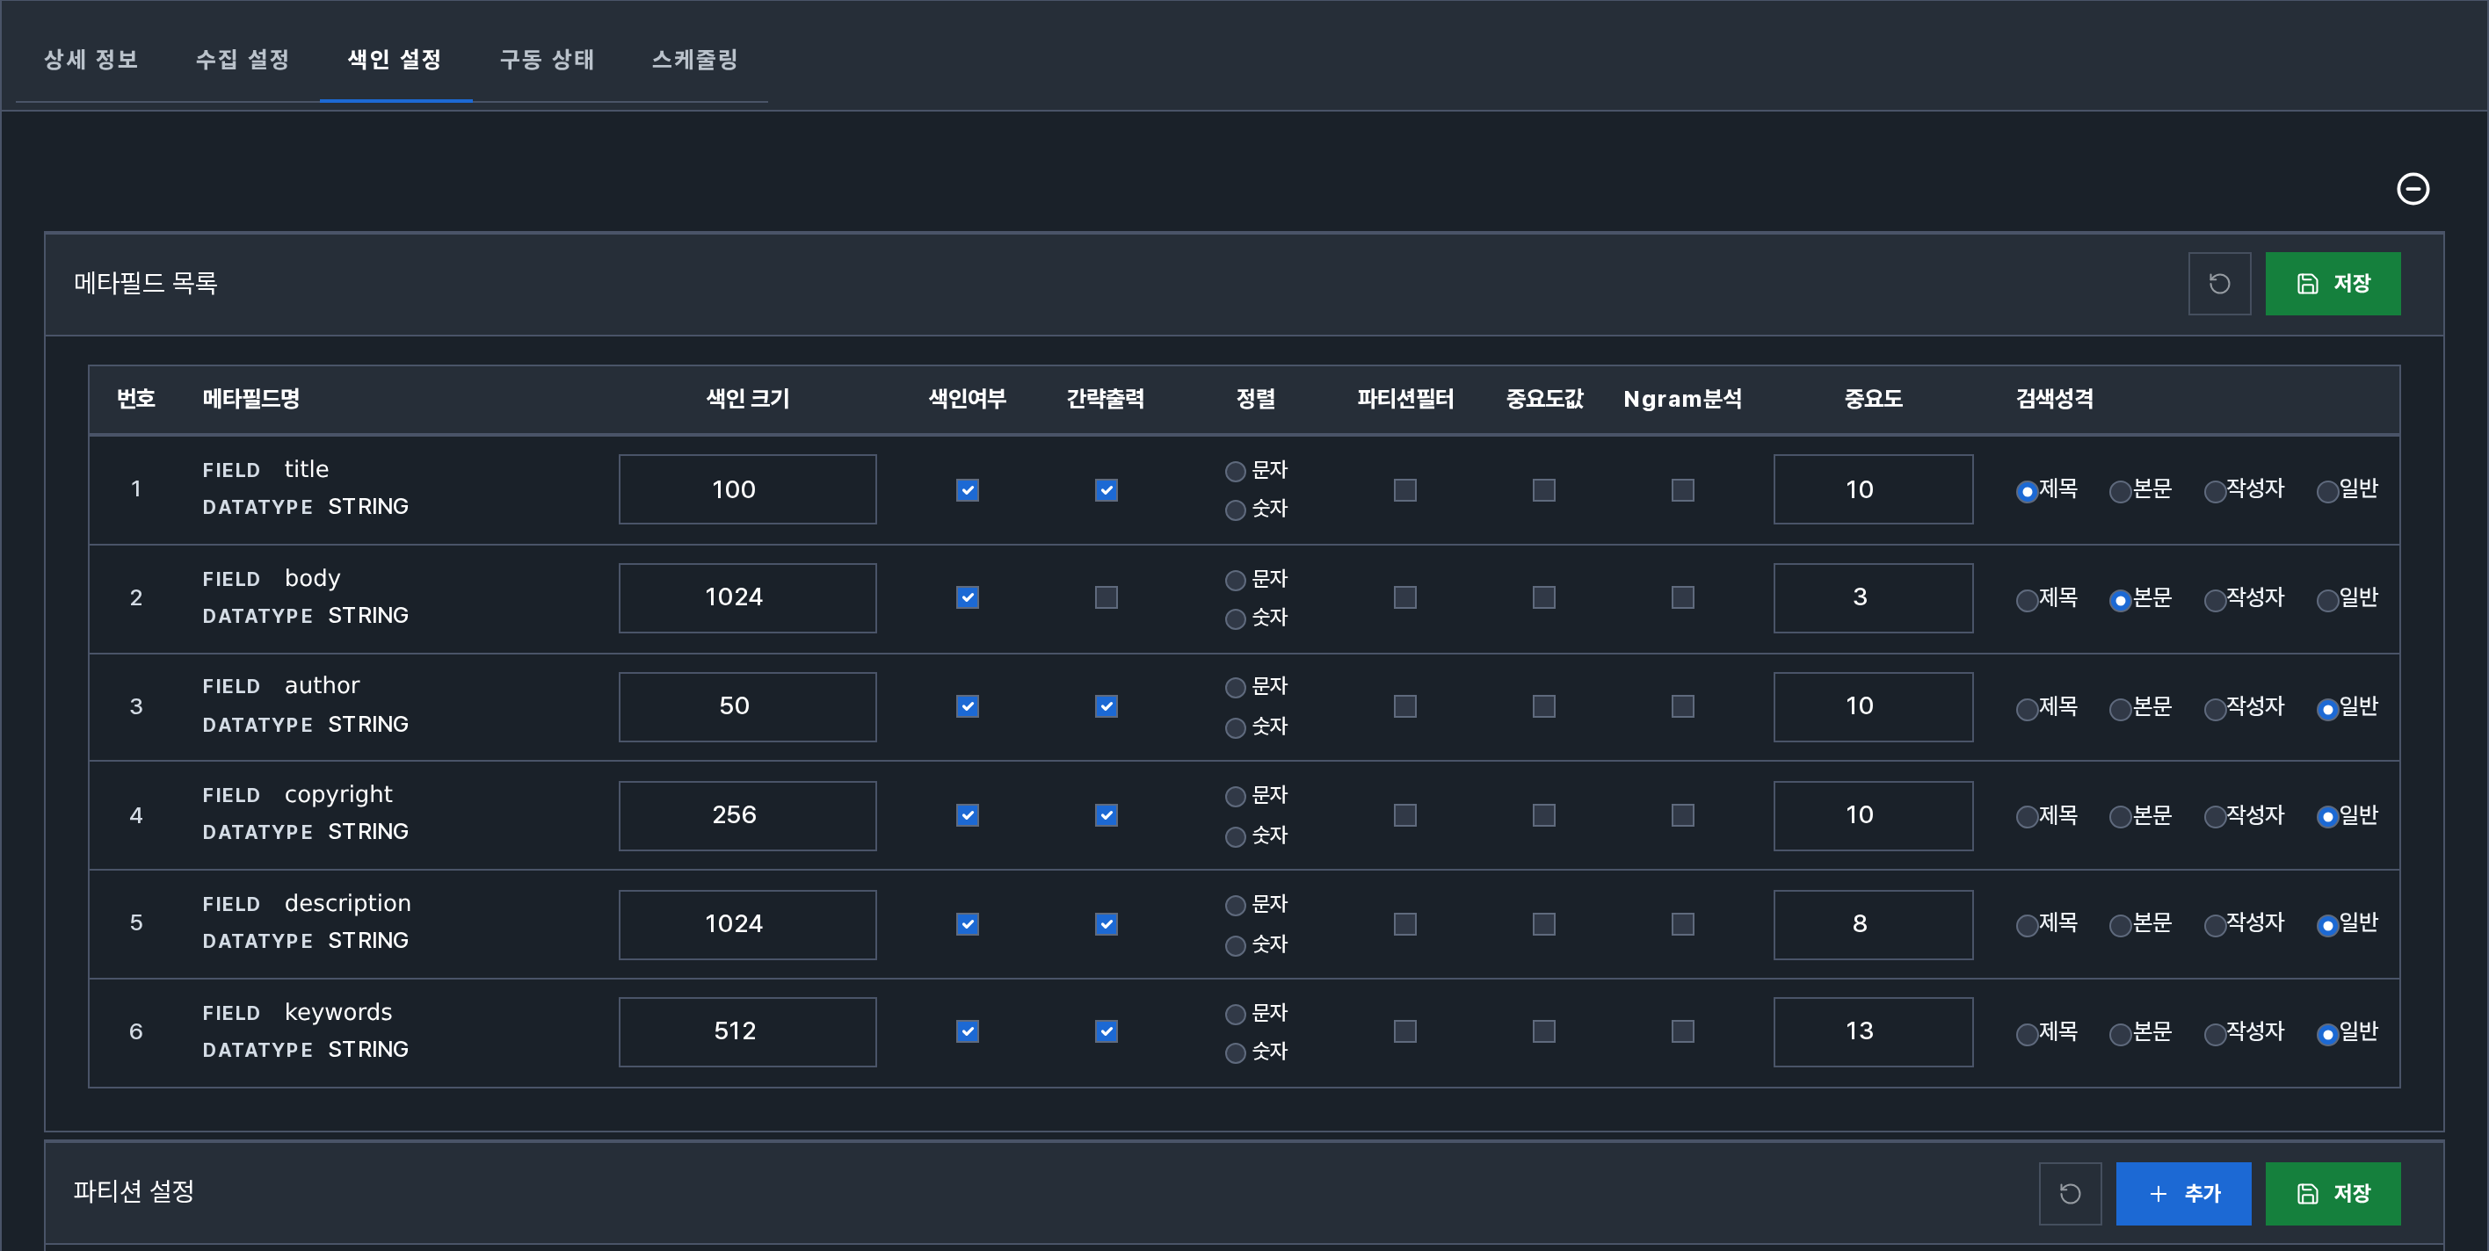Set copyright 검색성격 to 제목

[x=2027, y=817]
